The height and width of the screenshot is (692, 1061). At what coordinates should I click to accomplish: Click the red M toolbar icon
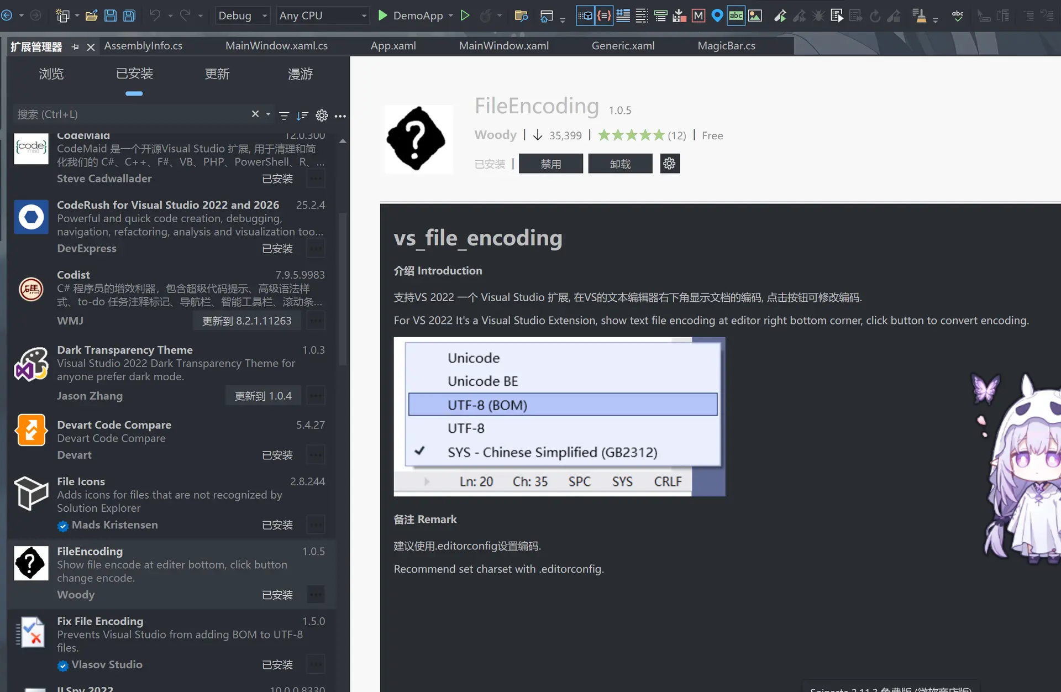tap(698, 15)
